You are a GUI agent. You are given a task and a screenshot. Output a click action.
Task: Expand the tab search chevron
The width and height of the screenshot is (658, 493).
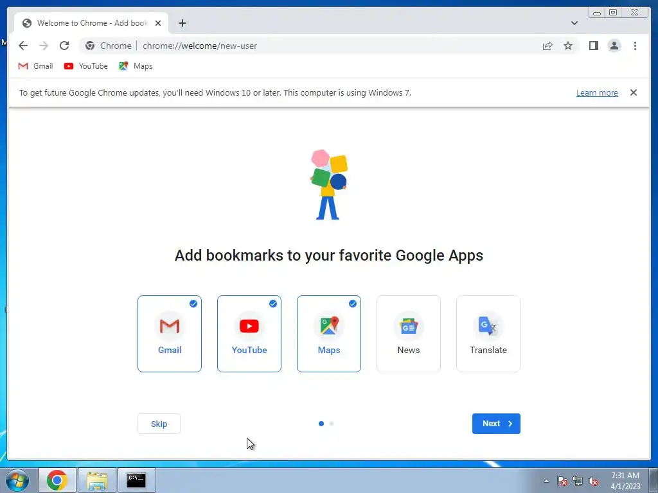574,23
